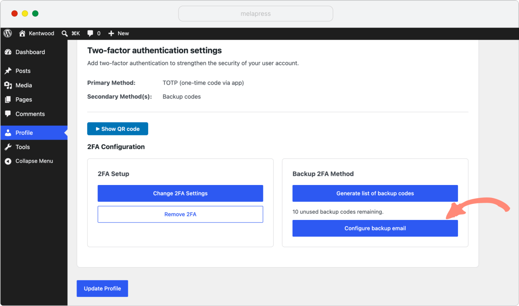The image size is (519, 306).
Task: Open the WordPress logo menu
Action: (x=8, y=33)
